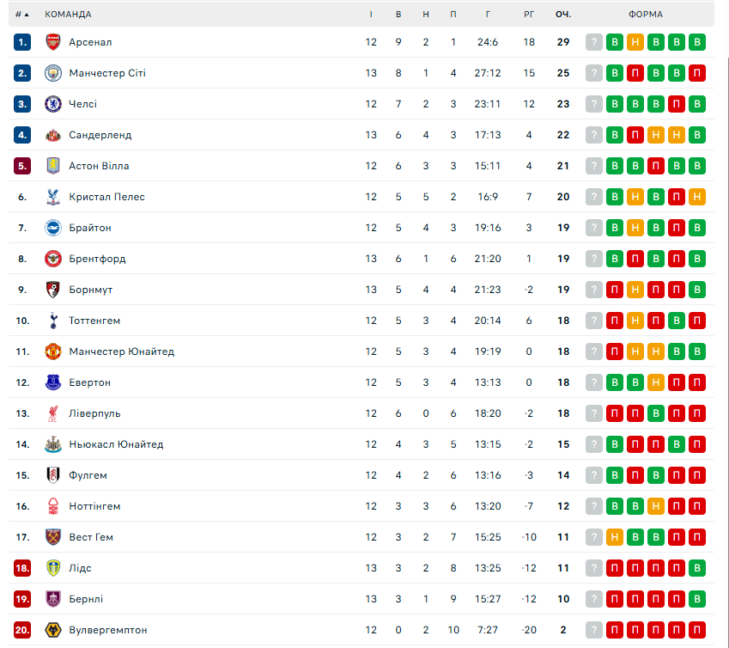
Task: Select the Everton club crest
Action: (x=53, y=382)
